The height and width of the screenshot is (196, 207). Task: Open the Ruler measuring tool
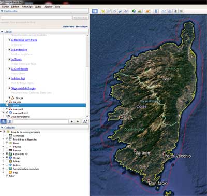156,11
